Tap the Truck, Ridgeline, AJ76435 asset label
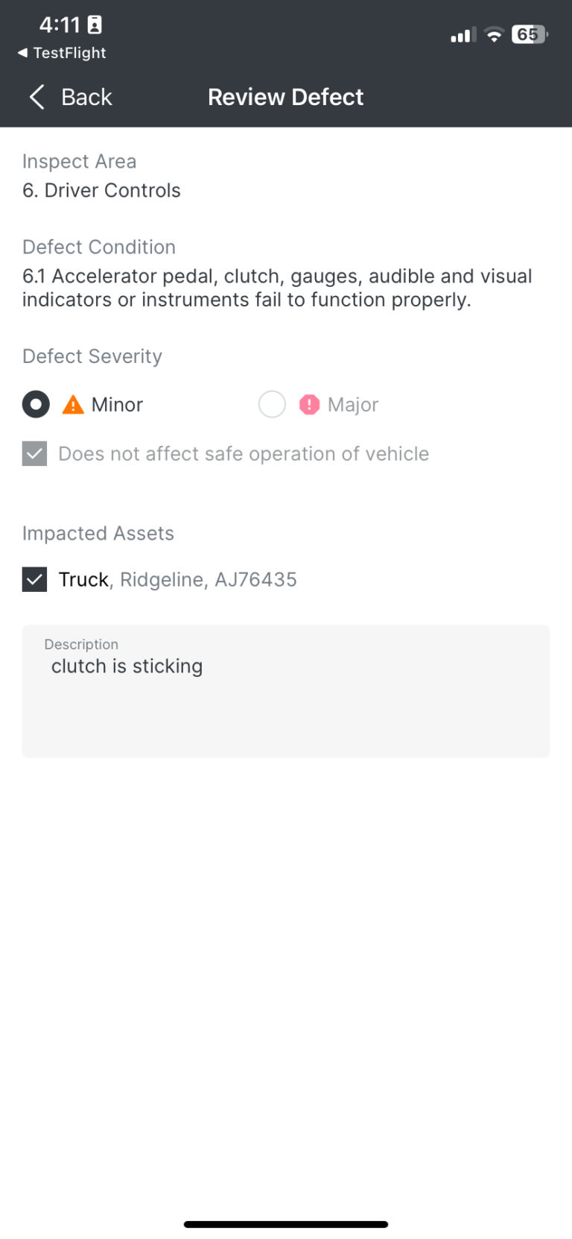The height and width of the screenshot is (1239, 572). (178, 579)
